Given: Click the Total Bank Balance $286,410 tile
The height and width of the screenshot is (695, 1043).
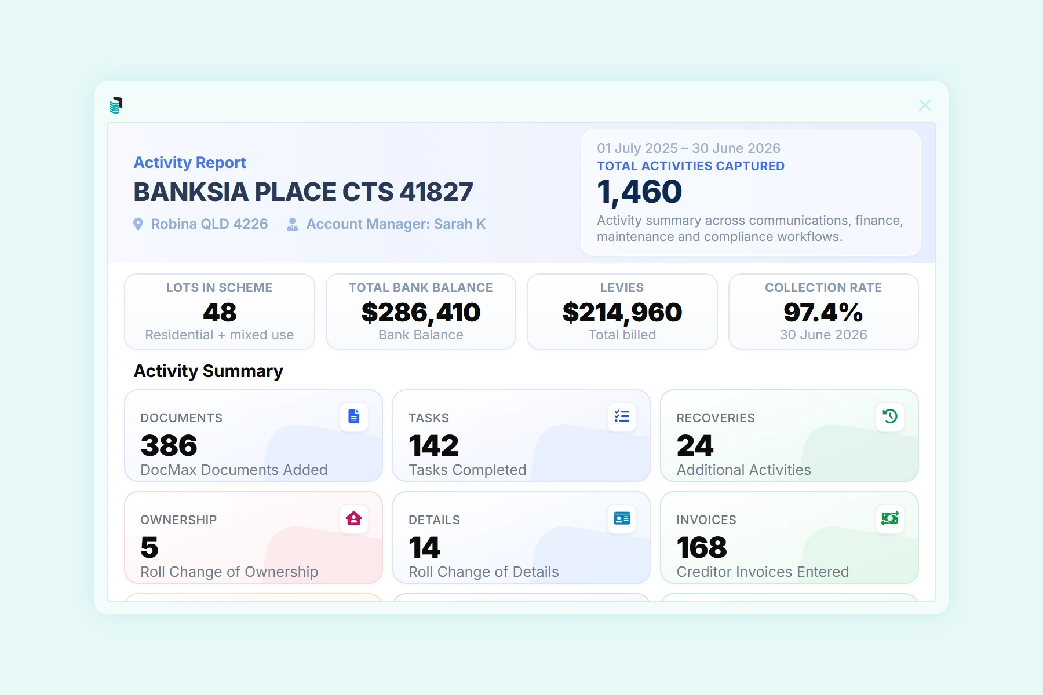Looking at the screenshot, I should (421, 312).
